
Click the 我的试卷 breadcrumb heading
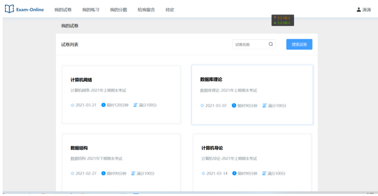pos(70,26)
